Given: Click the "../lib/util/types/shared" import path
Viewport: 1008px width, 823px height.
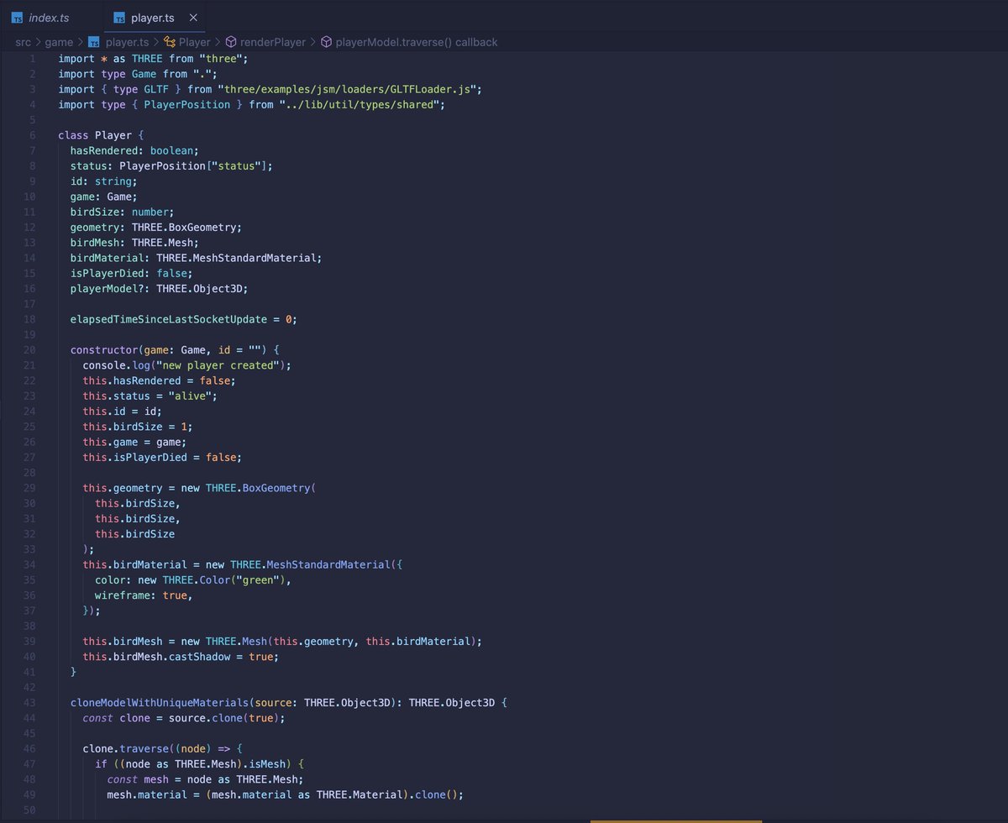Looking at the screenshot, I should [x=361, y=104].
